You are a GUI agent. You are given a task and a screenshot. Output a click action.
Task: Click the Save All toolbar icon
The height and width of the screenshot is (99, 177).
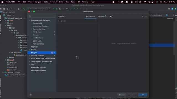click(x=4, y=9)
